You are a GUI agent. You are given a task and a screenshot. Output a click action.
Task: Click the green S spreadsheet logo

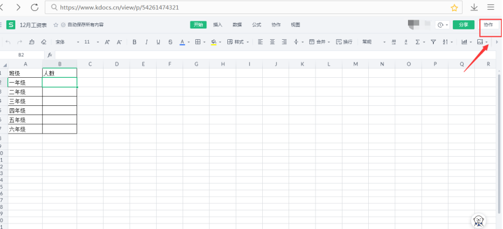11,24
